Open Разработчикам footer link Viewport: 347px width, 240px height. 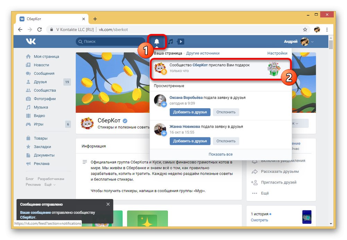coord(51,179)
